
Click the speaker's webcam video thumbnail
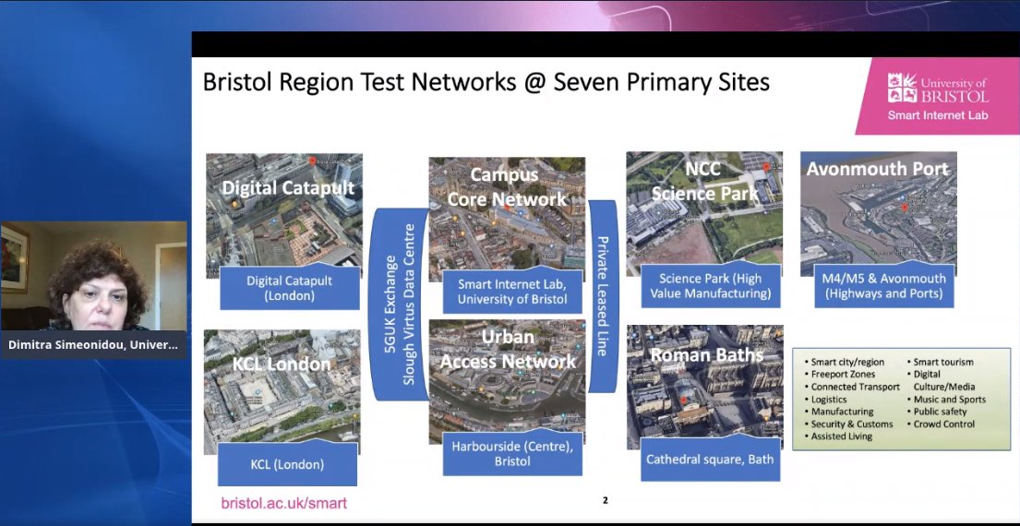(x=93, y=276)
